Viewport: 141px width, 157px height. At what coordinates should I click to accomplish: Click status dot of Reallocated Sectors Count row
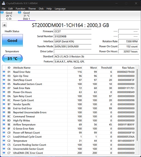pyautogui.click(x=4, y=84)
